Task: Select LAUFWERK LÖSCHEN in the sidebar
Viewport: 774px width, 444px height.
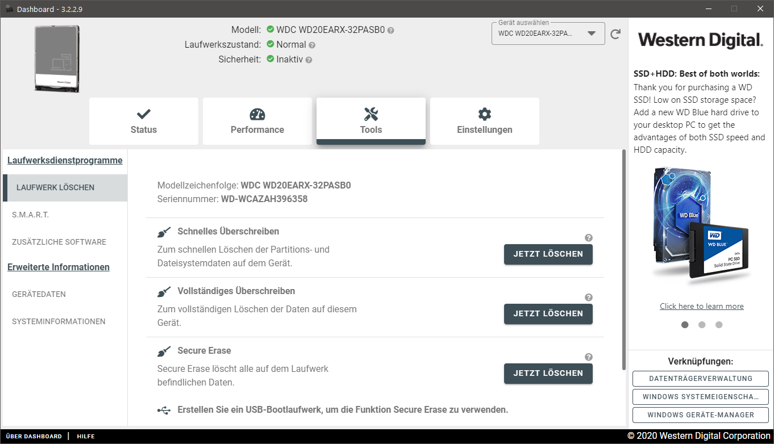Action: (65, 188)
